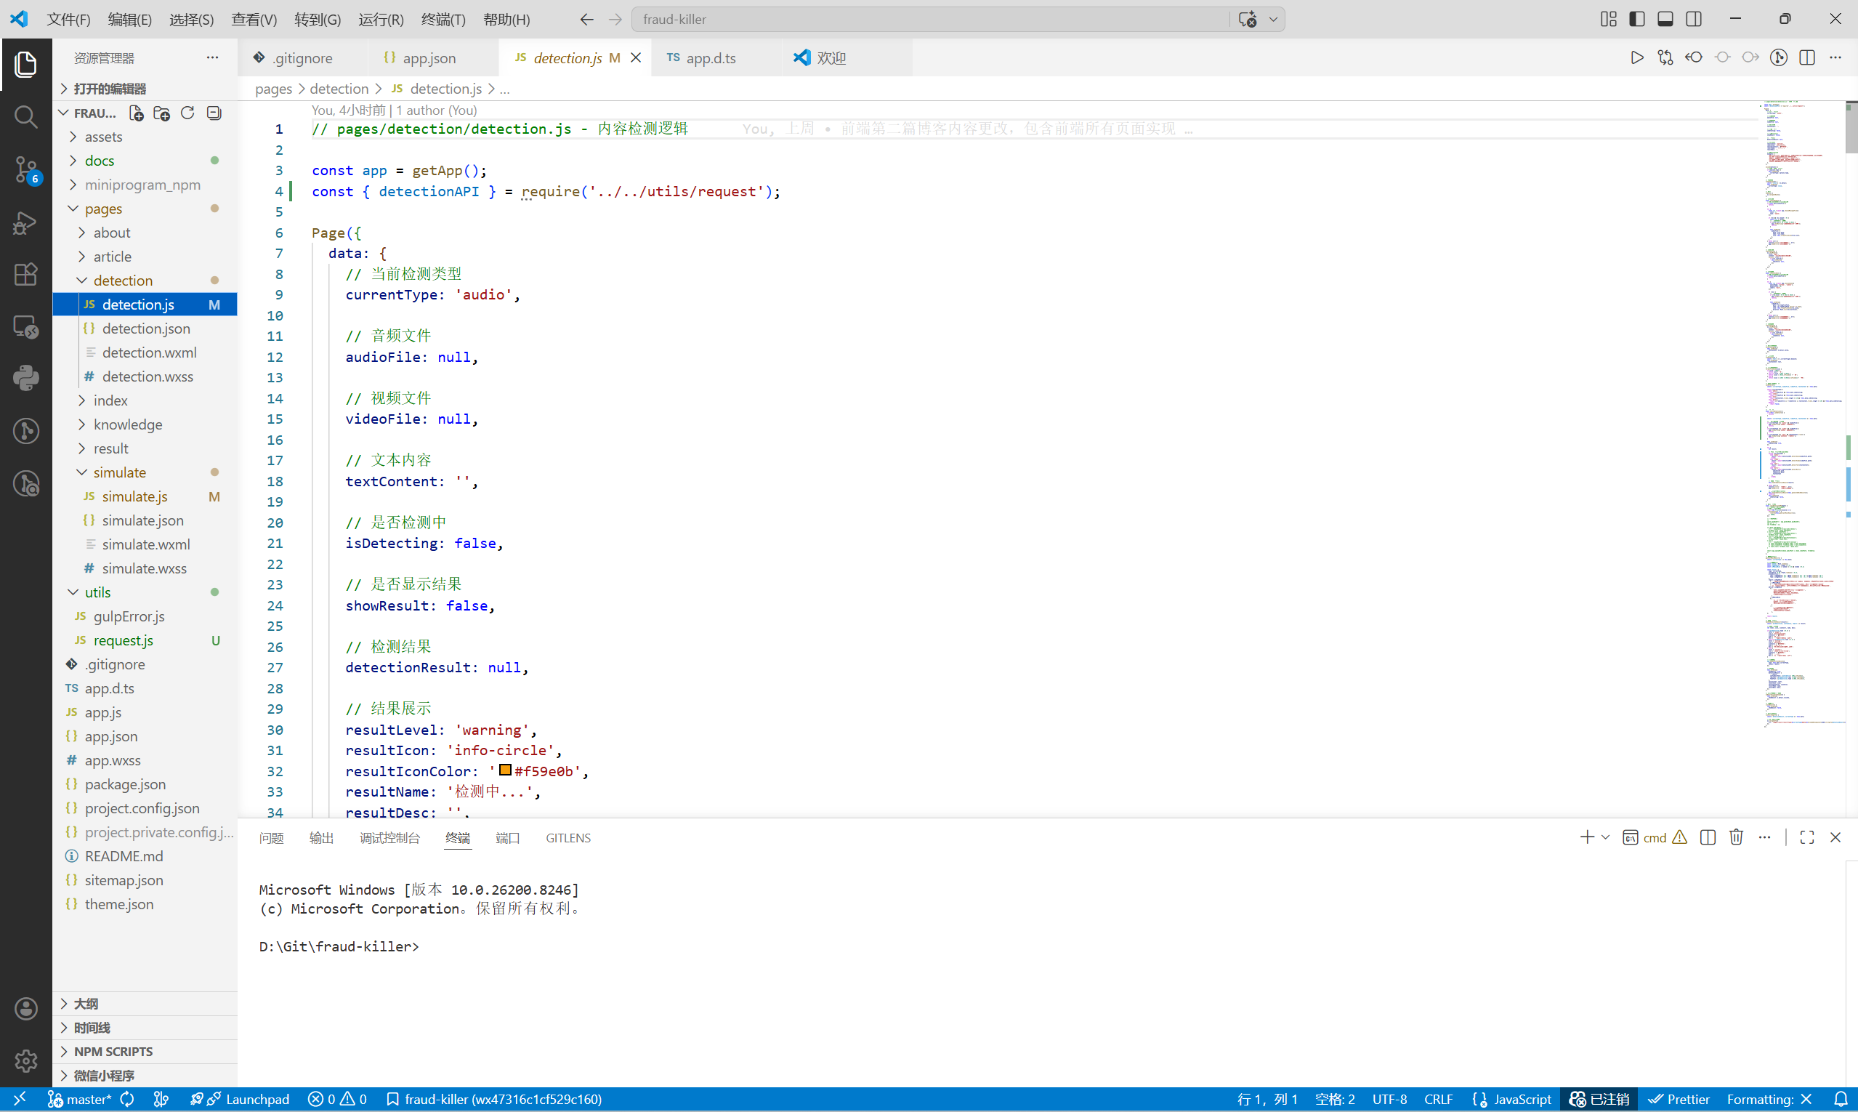Add a new terminal with plus icon
Image resolution: width=1858 pixels, height=1112 pixels.
1587,837
